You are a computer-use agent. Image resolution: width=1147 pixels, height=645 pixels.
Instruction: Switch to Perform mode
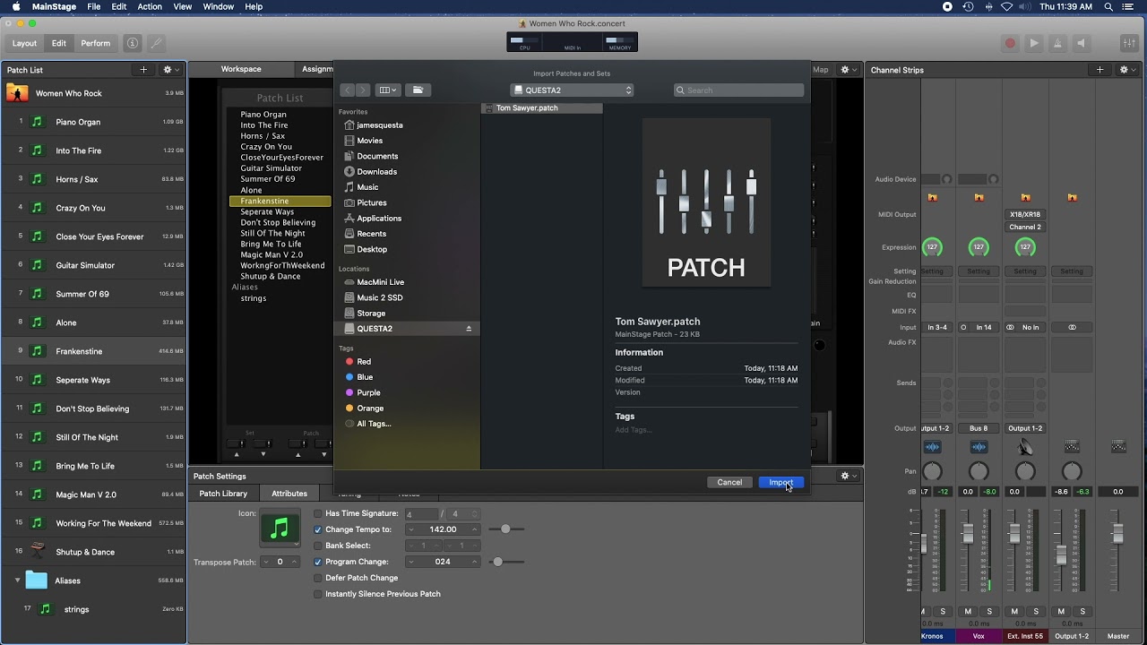click(x=96, y=43)
